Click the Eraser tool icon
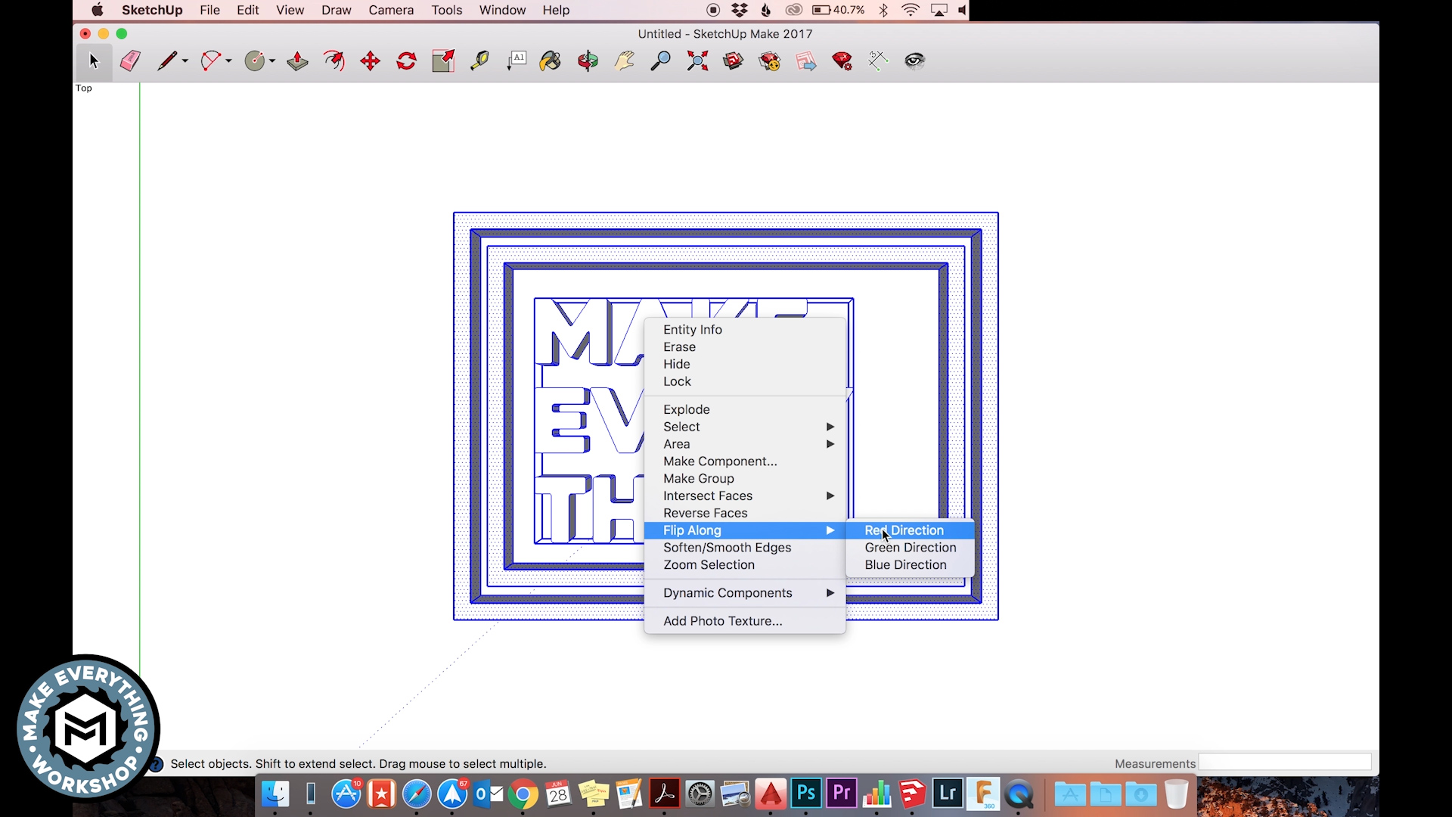Image resolution: width=1452 pixels, height=817 pixels. click(131, 61)
